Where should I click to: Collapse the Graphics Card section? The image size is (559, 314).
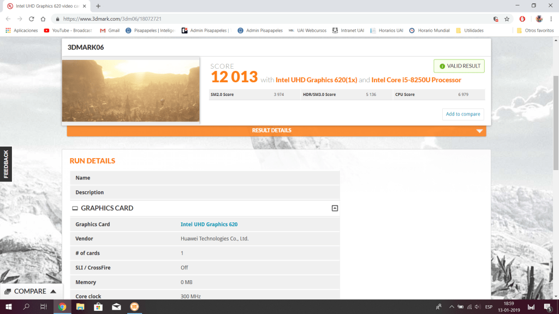coord(335,208)
